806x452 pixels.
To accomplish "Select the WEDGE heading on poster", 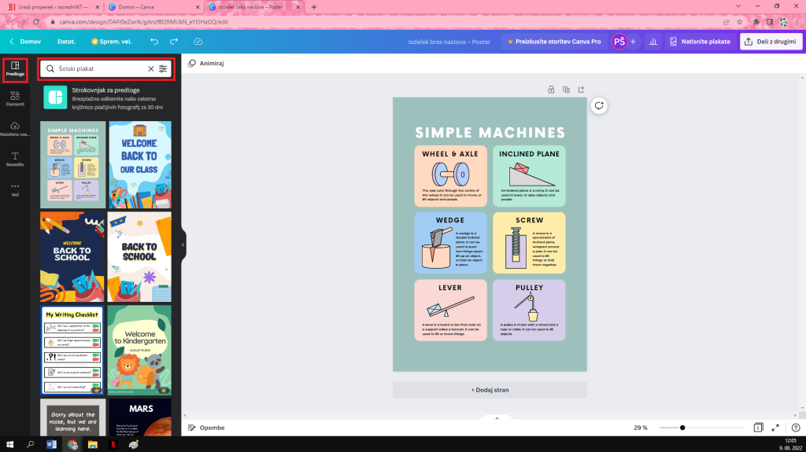I will tap(449, 220).
